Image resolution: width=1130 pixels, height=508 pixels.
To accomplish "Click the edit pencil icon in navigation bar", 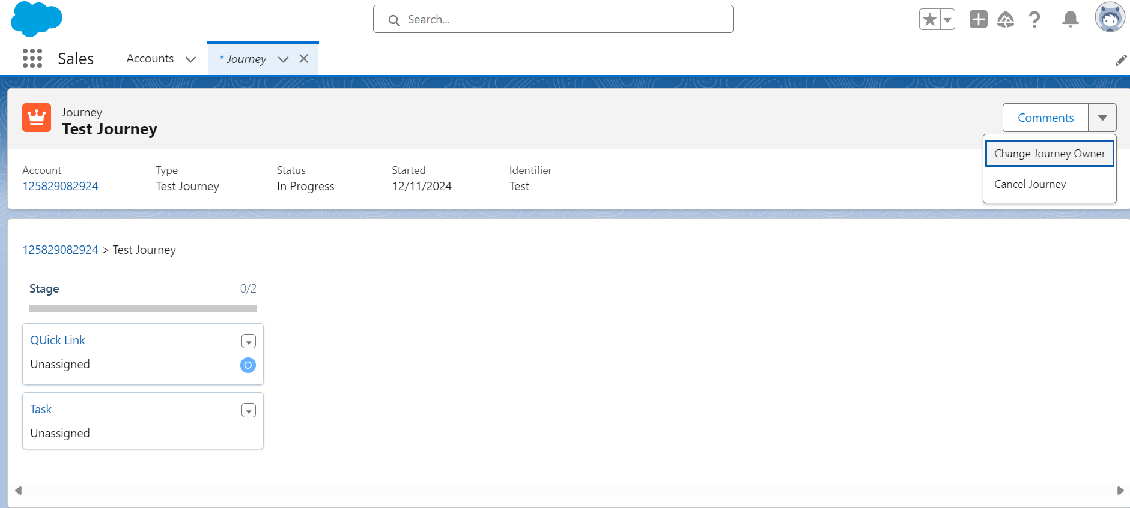I will click(x=1120, y=61).
